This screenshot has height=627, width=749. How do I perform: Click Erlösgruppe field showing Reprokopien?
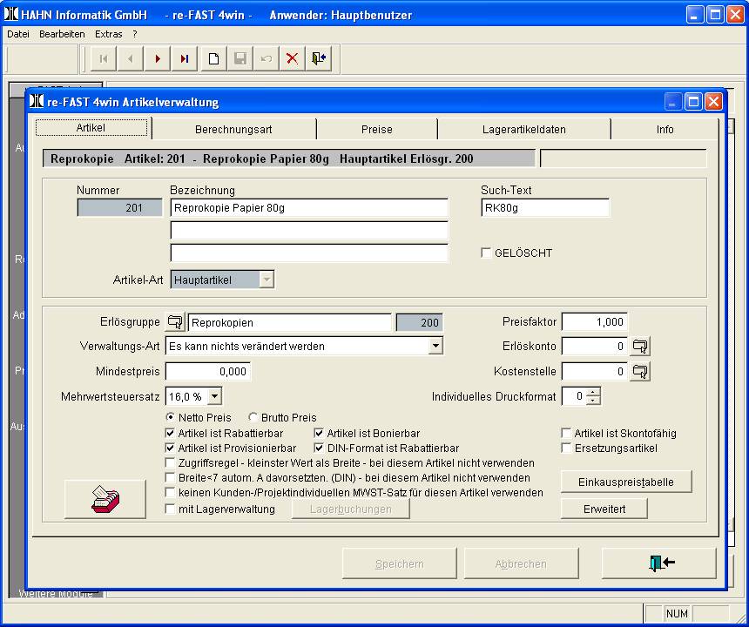tap(289, 322)
